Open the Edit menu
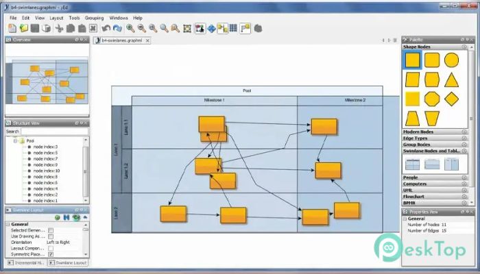This screenshot has height=274, width=480. point(26,18)
